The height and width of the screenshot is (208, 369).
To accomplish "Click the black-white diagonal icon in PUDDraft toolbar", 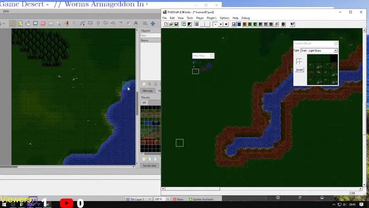I will tap(189, 24).
